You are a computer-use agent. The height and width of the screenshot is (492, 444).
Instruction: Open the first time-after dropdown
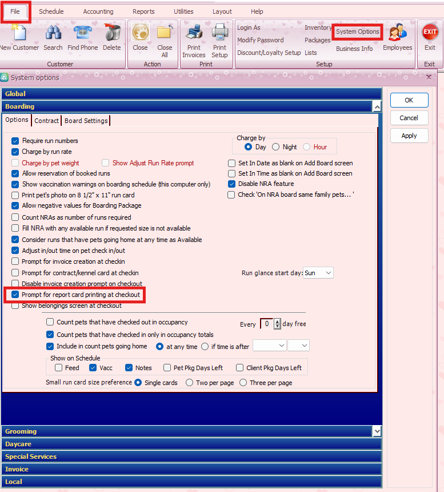point(270,346)
